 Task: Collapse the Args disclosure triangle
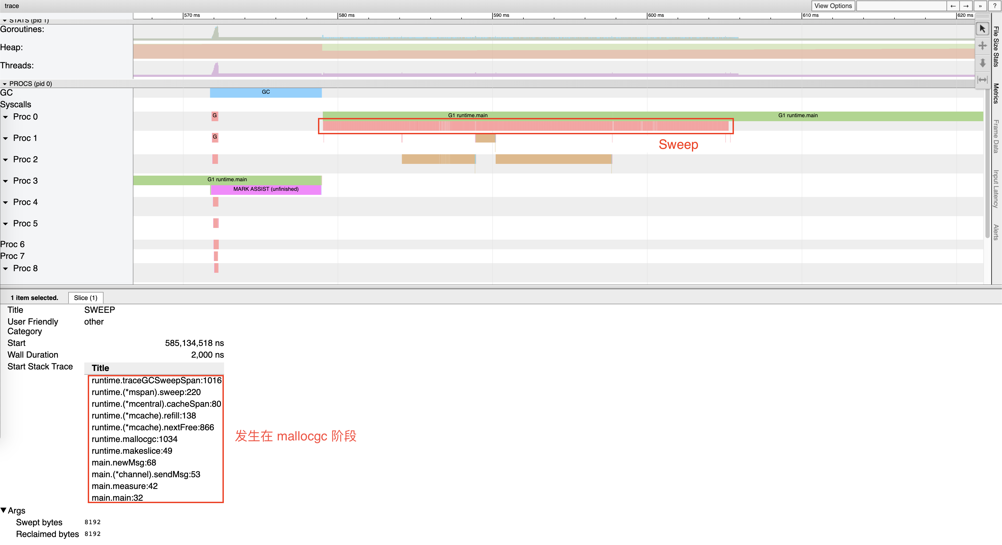coord(3,510)
